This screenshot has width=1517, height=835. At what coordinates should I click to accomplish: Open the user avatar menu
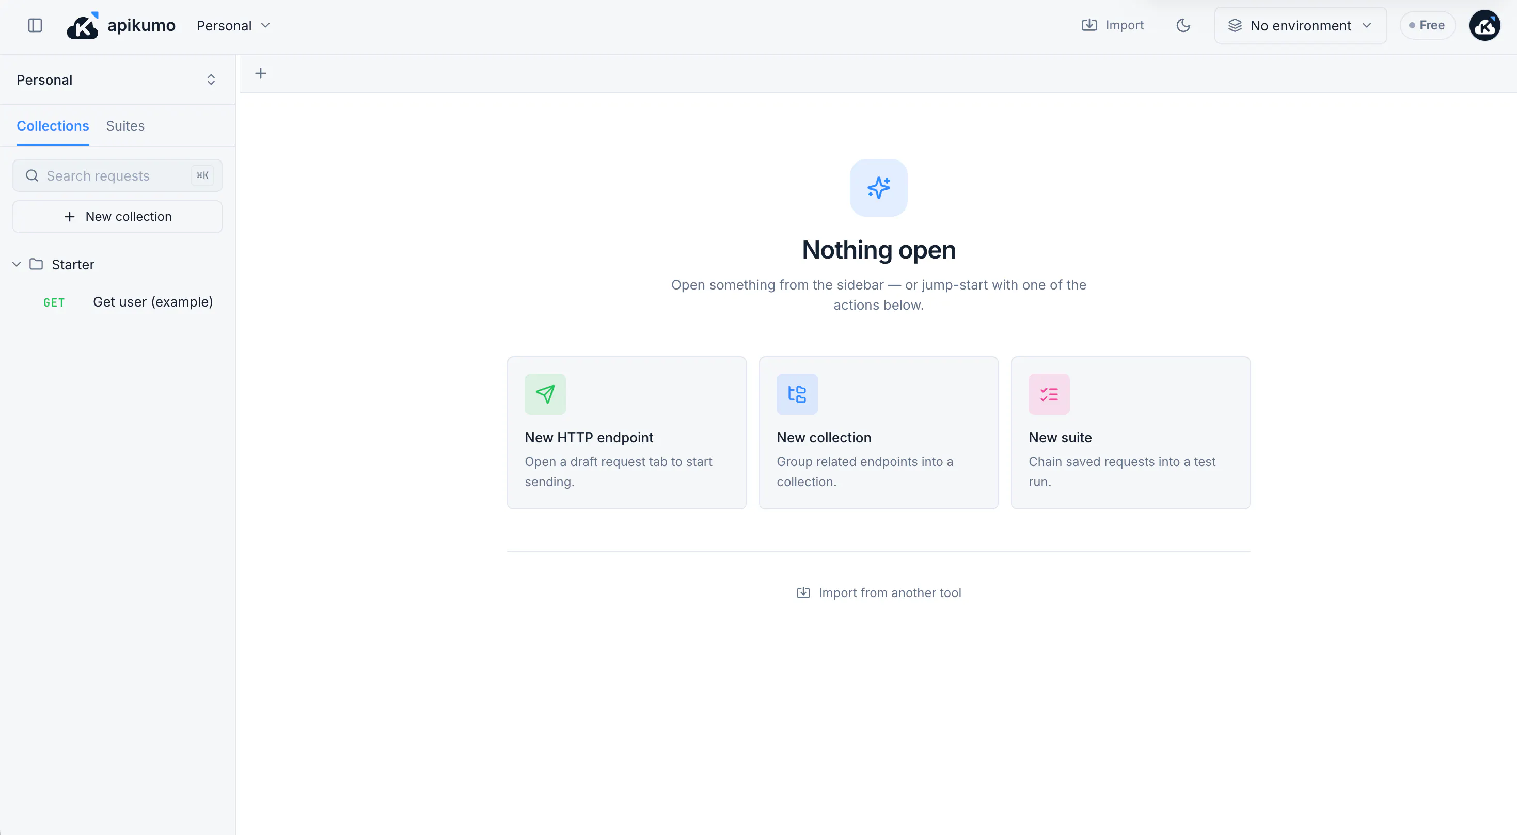click(1484, 25)
